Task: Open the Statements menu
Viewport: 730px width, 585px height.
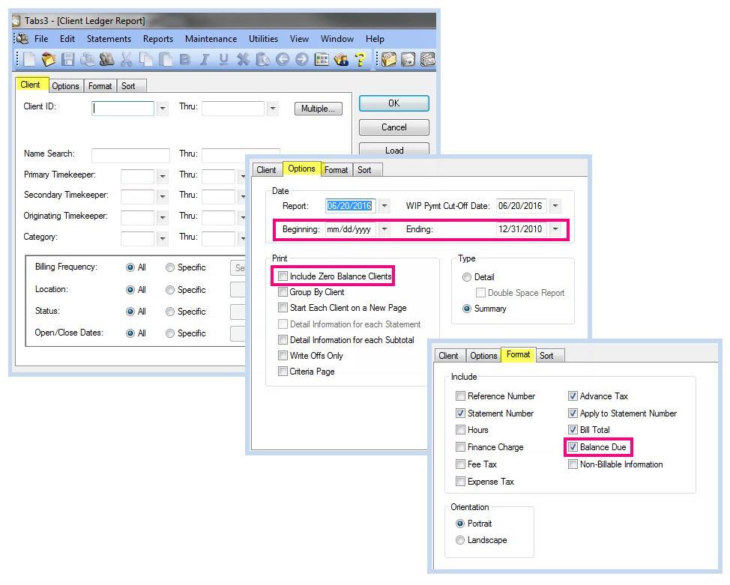Action: [109, 39]
